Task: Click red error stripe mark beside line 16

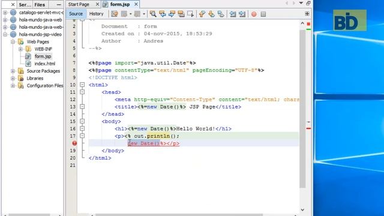Action: point(308,128)
